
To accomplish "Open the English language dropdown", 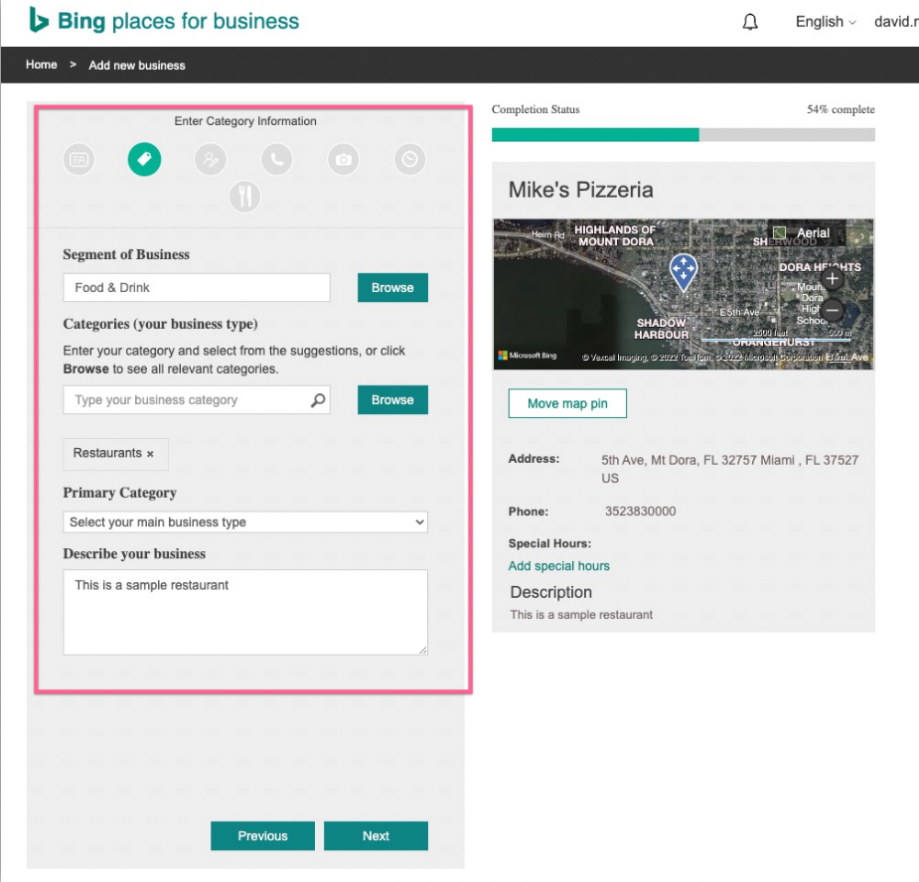I will click(825, 22).
